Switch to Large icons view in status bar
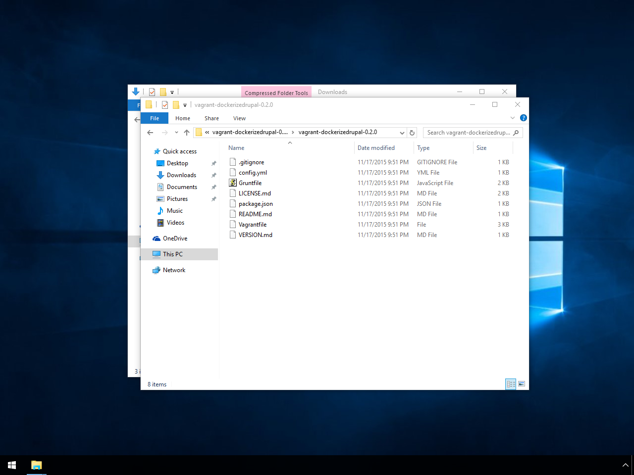 tap(521, 384)
